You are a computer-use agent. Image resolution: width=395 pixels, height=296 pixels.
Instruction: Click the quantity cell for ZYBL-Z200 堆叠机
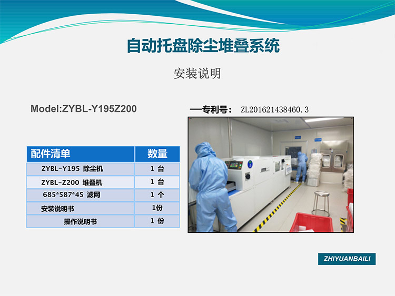coord(157,182)
